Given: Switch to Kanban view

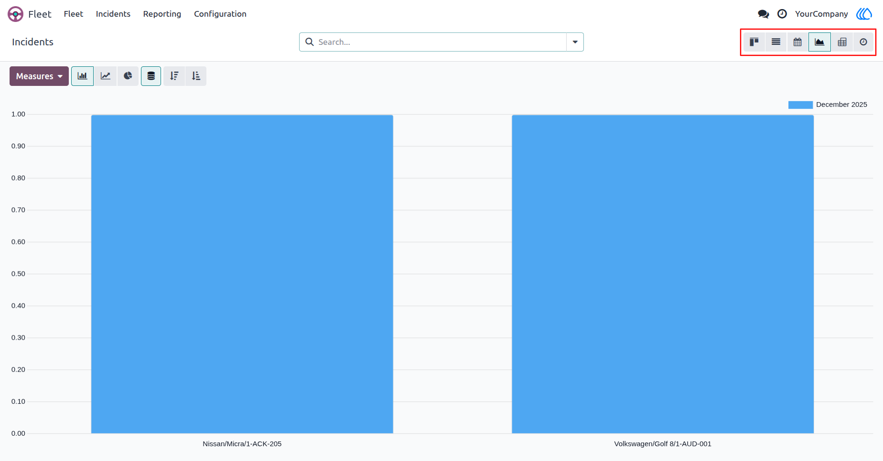Looking at the screenshot, I should 754,42.
